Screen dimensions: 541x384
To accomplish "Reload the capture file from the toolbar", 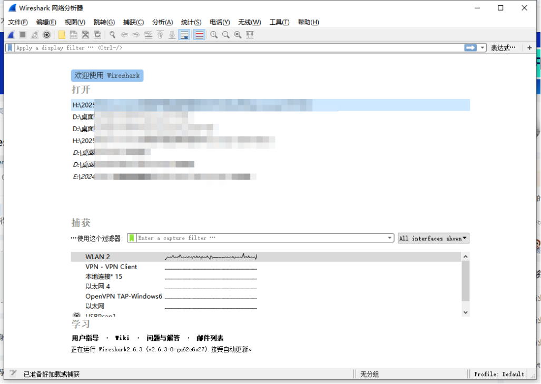I will tap(97, 35).
